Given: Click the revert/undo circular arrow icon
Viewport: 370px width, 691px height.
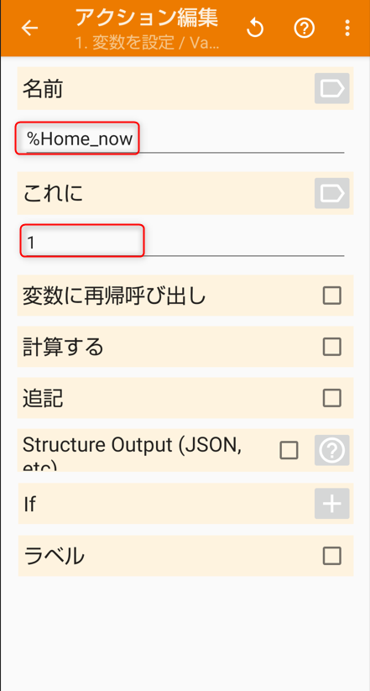Looking at the screenshot, I should (x=255, y=29).
